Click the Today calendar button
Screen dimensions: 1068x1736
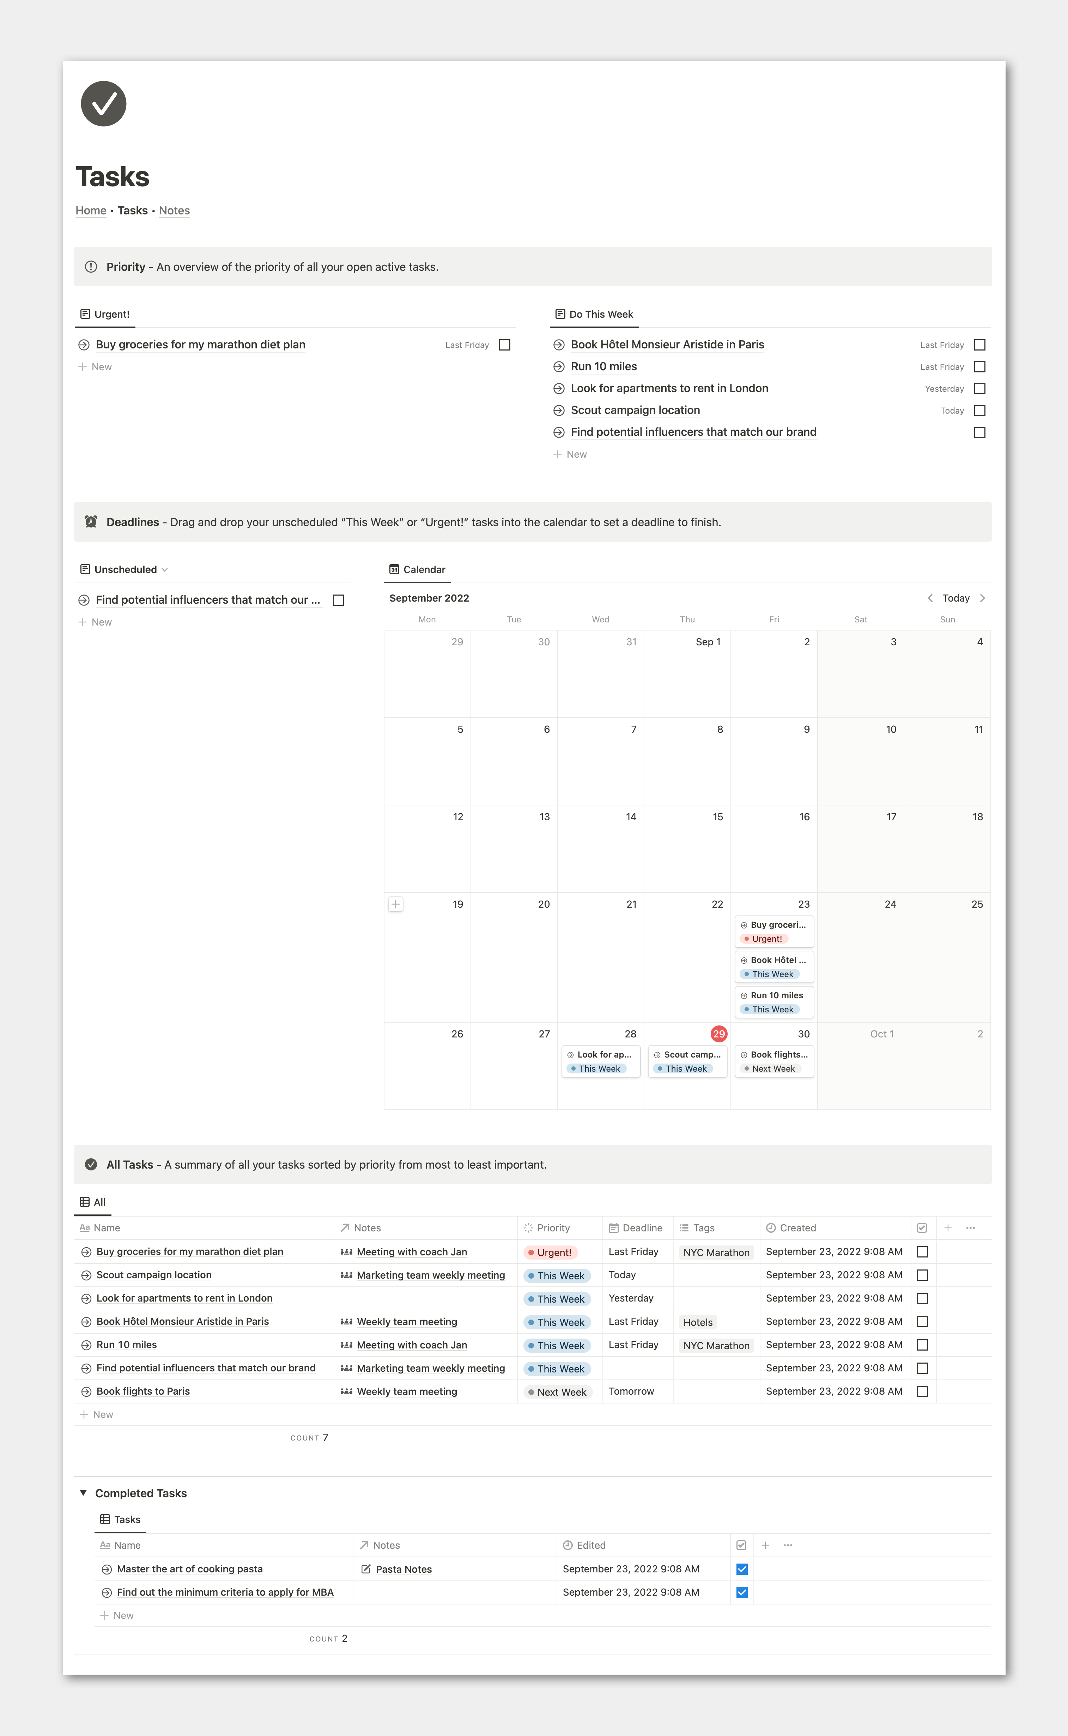pos(956,598)
